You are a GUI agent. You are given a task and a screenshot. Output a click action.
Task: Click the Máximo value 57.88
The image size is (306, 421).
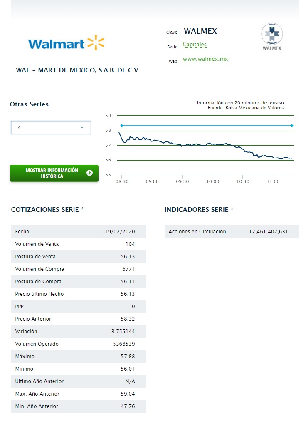(x=128, y=357)
